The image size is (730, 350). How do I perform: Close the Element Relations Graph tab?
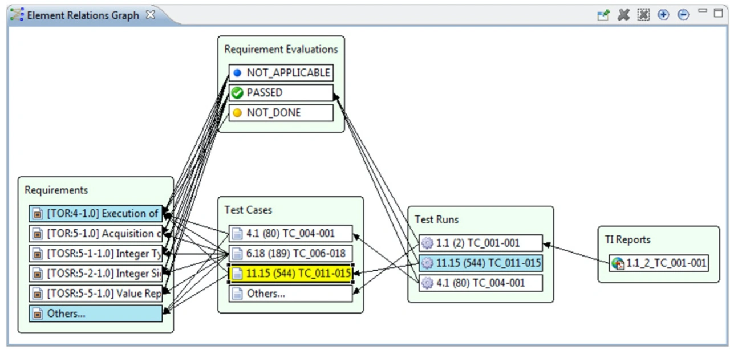pos(151,15)
